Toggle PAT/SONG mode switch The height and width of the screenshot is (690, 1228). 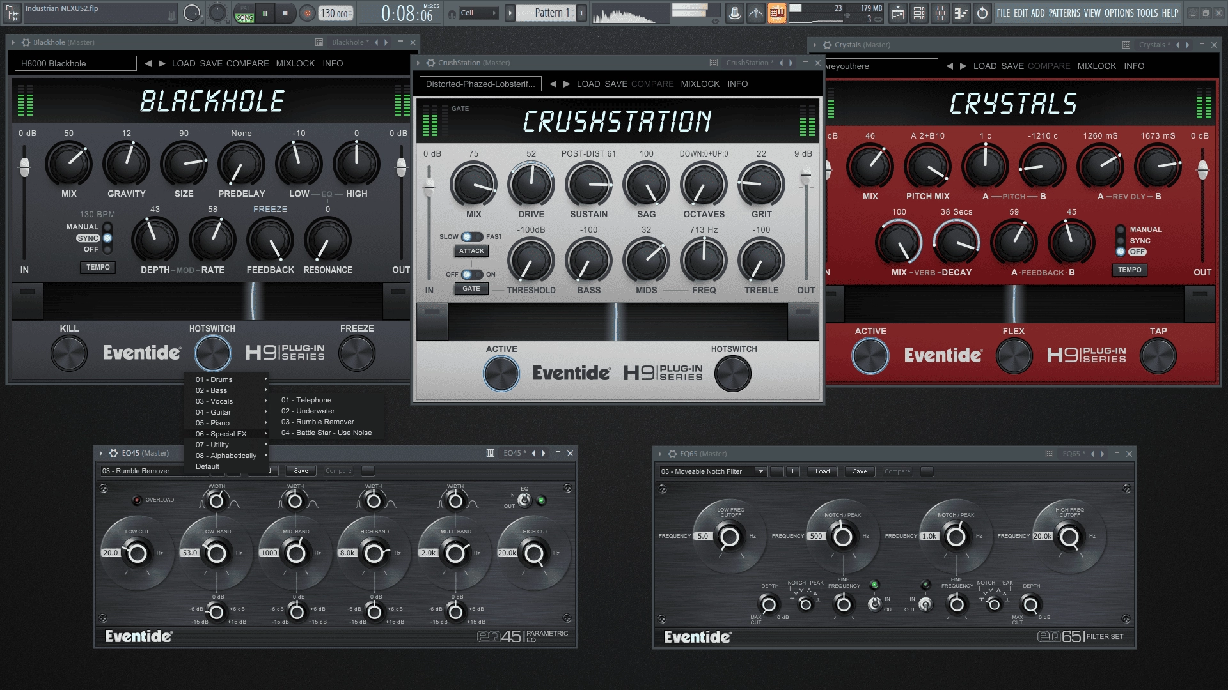tap(244, 13)
